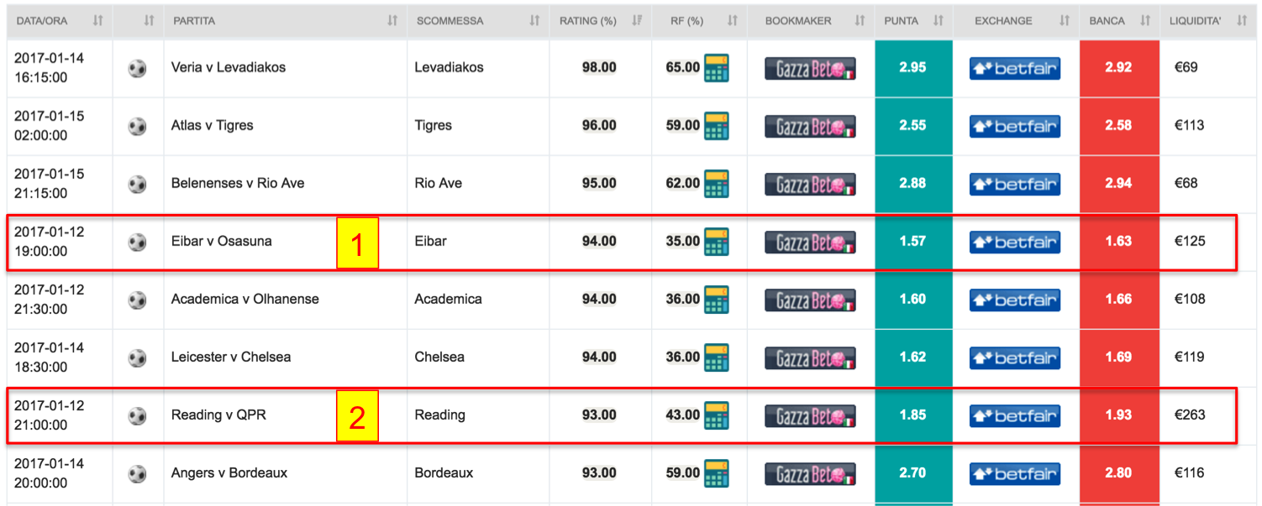This screenshot has width=1262, height=506.
Task: Click red 2.80 lay odds for Bordeaux
Action: (1119, 473)
